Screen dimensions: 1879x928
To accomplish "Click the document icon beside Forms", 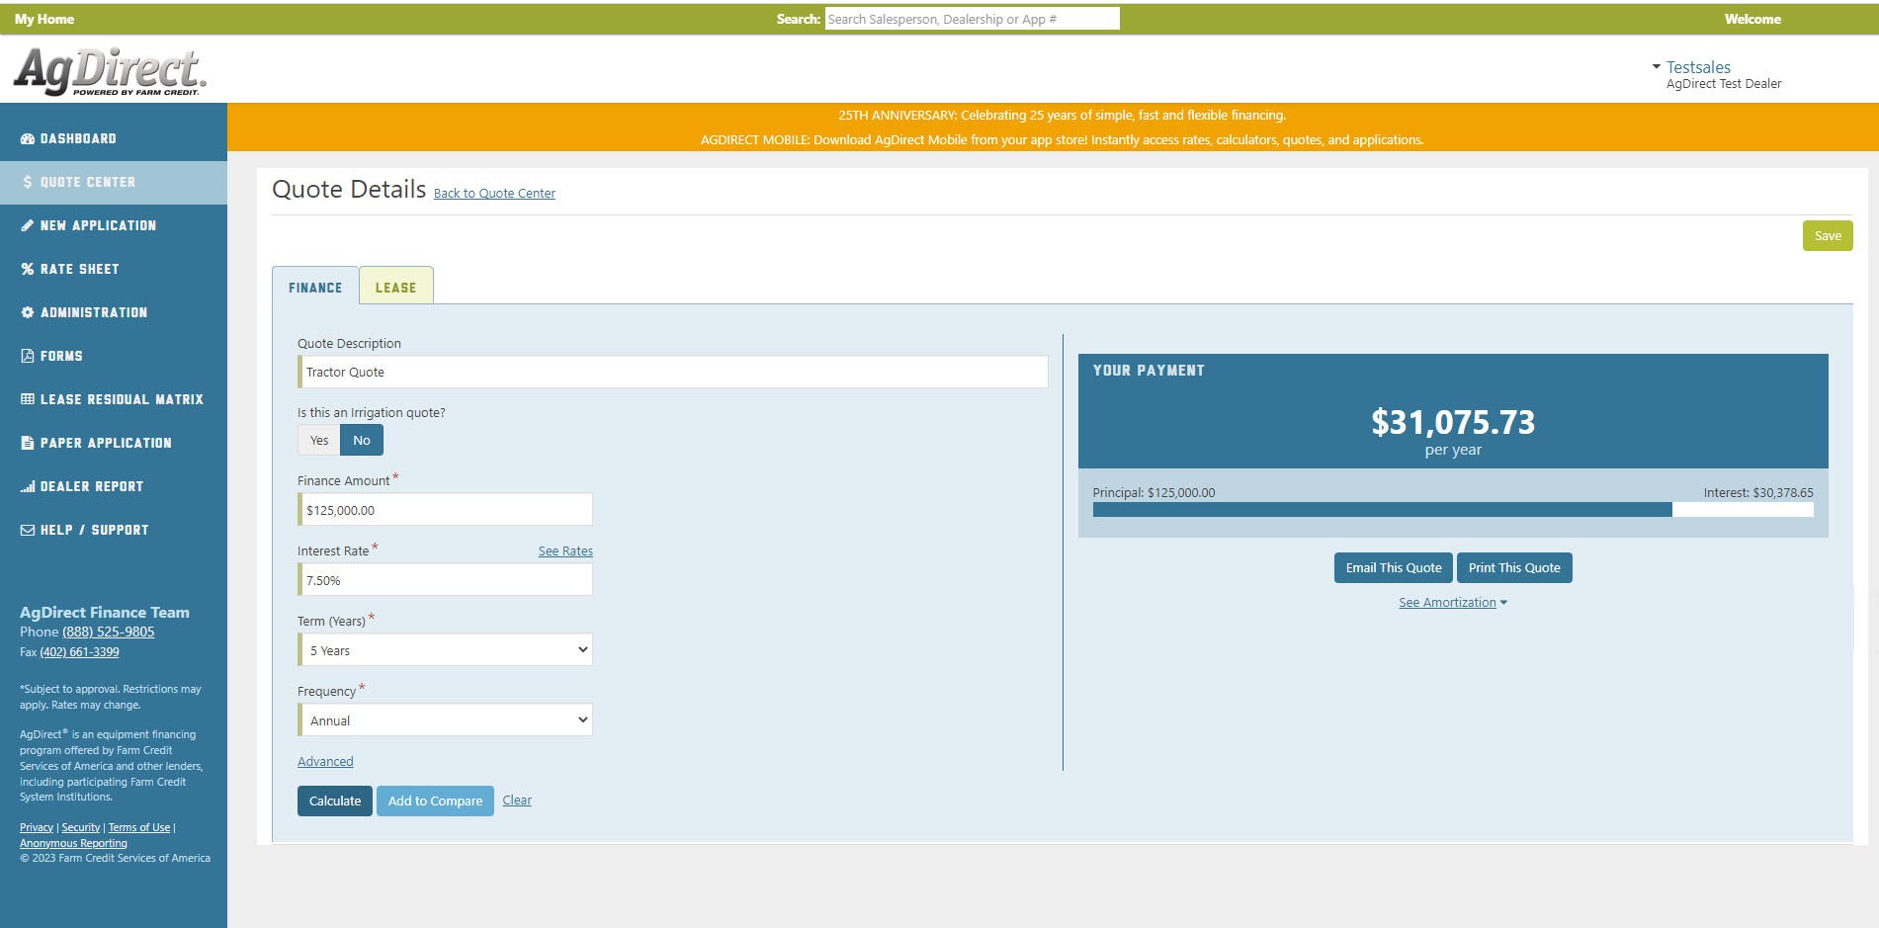I will [x=28, y=357].
